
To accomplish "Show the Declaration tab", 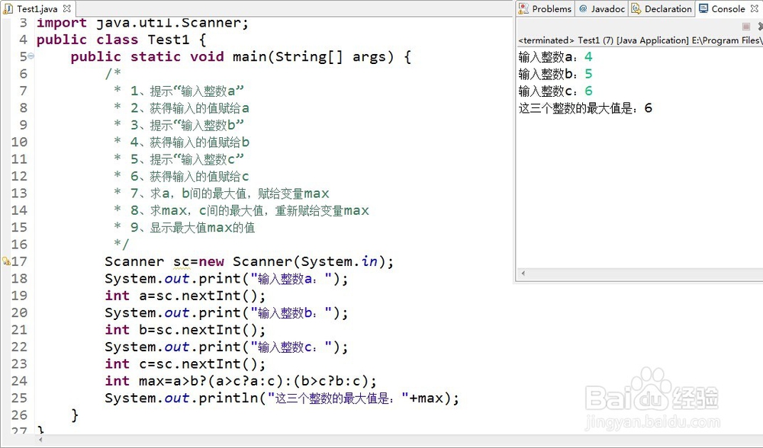I will pos(662,8).
